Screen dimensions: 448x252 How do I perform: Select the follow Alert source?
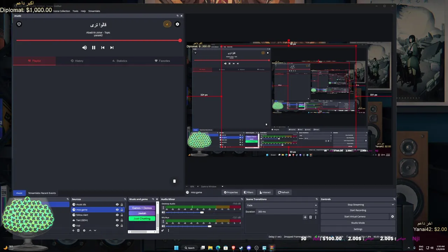click(x=98, y=215)
